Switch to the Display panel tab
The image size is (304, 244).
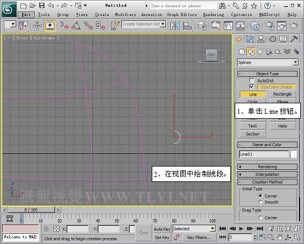pos(283,40)
